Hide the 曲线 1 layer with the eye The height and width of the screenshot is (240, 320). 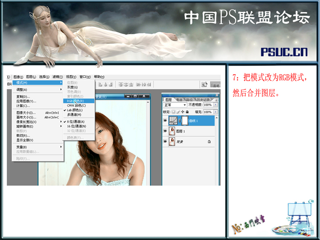165,121
